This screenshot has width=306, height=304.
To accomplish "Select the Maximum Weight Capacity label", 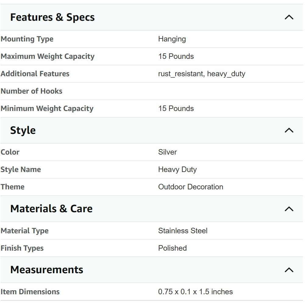I will (48, 56).
